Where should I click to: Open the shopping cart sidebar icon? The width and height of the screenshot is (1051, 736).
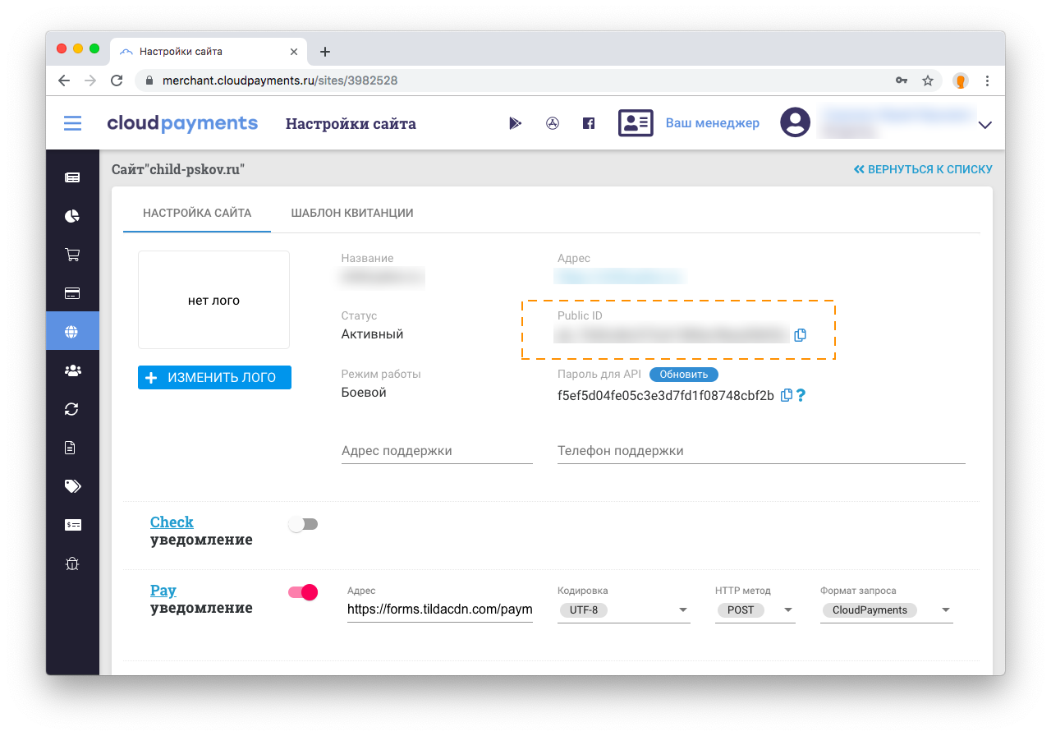click(72, 255)
